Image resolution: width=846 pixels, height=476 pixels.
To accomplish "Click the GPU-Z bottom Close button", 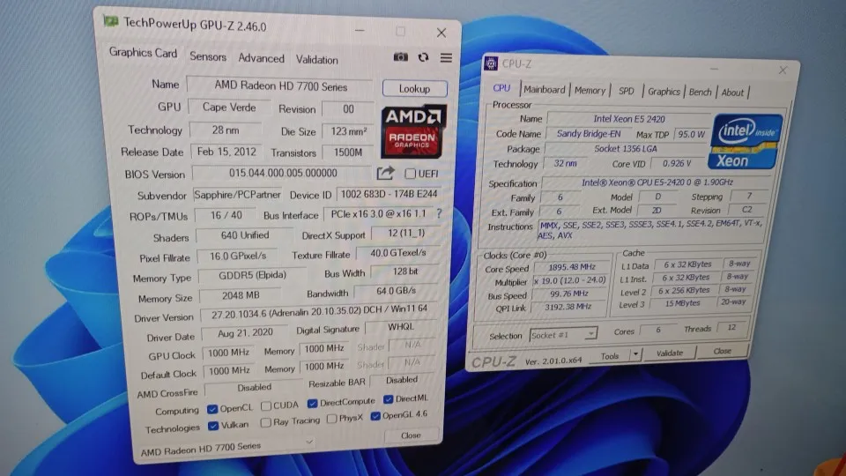I will coord(411,435).
